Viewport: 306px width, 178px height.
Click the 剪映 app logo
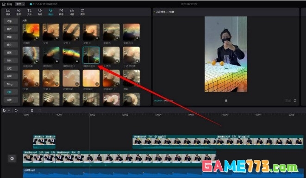[6, 4]
